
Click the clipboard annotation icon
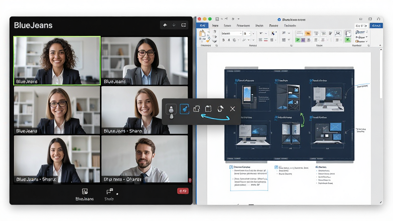click(208, 109)
